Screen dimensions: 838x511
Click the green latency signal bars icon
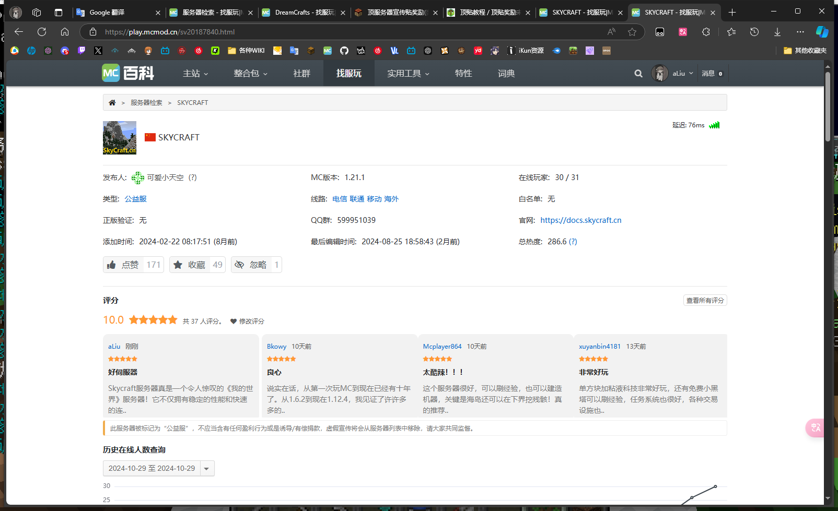click(714, 125)
